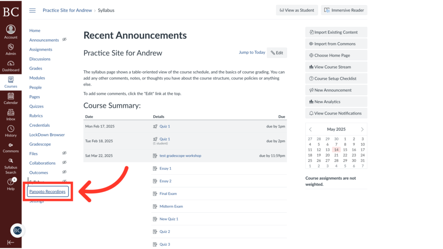Go to previous month on mini calendar
This screenshot has width=443, height=249.
310,129
